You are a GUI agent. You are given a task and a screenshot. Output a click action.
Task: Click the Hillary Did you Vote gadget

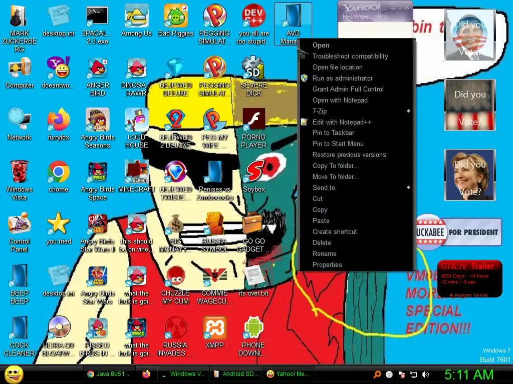click(470, 175)
